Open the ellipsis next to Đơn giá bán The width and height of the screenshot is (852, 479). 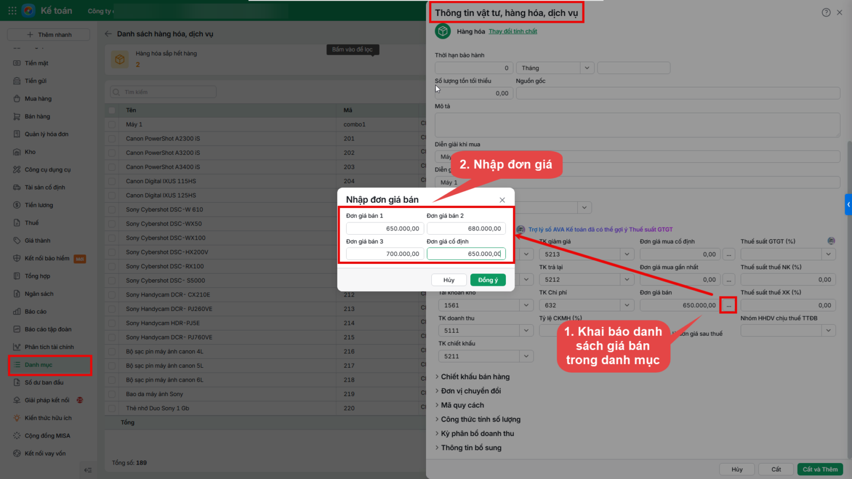[x=728, y=305]
